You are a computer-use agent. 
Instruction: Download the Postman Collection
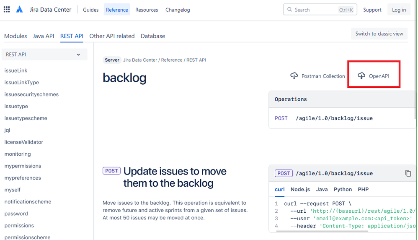[317, 76]
